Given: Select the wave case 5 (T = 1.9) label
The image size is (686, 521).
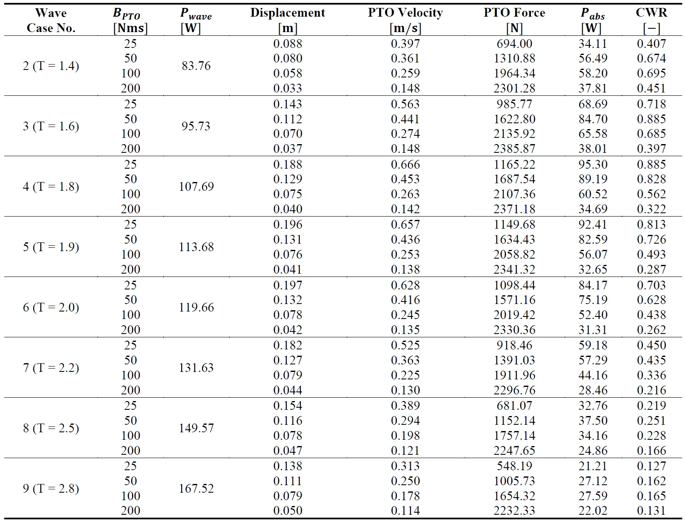Looking at the screenshot, I should tap(51, 247).
